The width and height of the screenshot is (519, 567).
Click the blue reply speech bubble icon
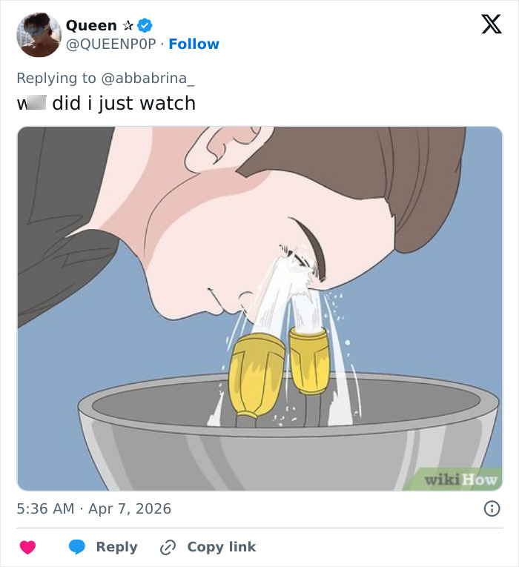(x=77, y=547)
